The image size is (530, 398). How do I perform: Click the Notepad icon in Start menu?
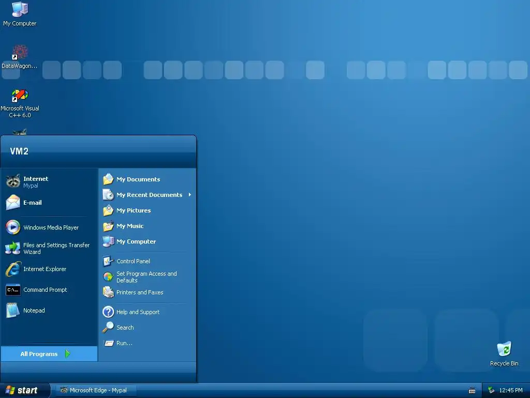coord(13,310)
